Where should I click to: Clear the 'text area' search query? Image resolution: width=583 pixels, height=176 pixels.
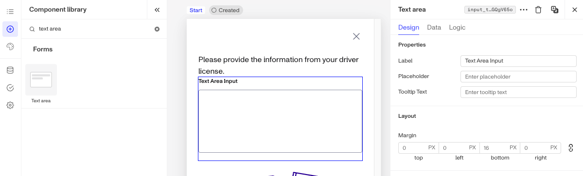[157, 29]
